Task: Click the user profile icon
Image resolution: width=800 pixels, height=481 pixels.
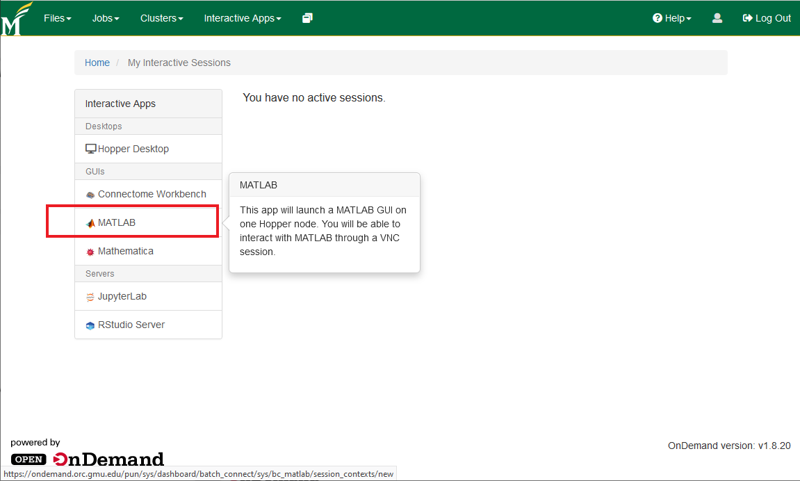Action: tap(717, 18)
